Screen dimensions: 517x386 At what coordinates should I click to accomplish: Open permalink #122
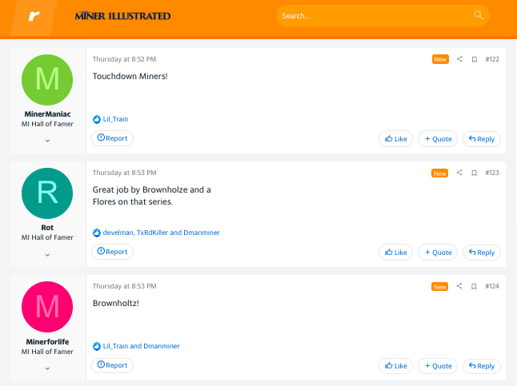[492, 59]
